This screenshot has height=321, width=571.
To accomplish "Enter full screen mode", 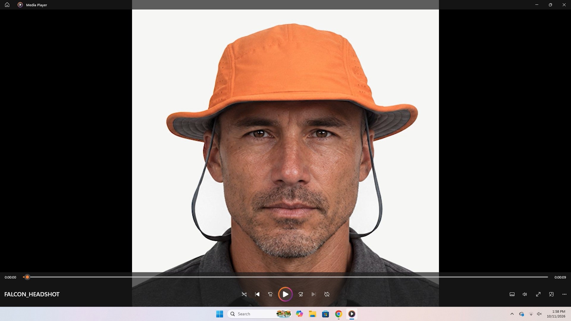I will 538,294.
